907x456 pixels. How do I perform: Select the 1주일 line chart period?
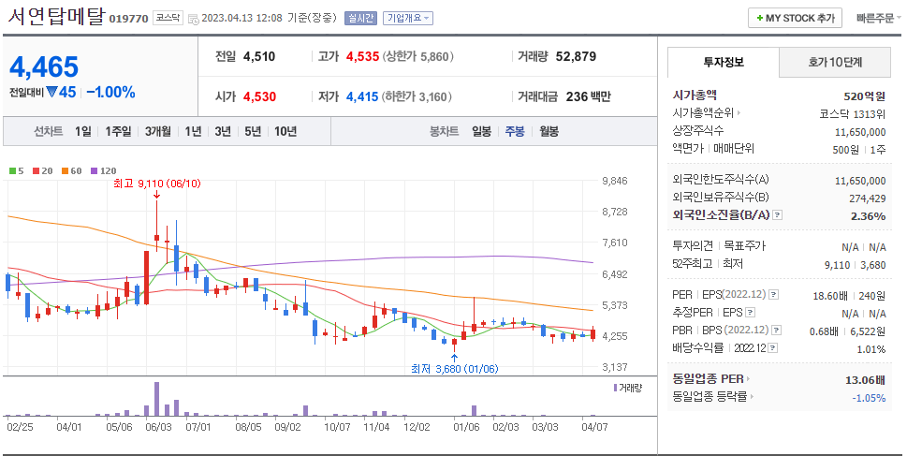(x=118, y=132)
